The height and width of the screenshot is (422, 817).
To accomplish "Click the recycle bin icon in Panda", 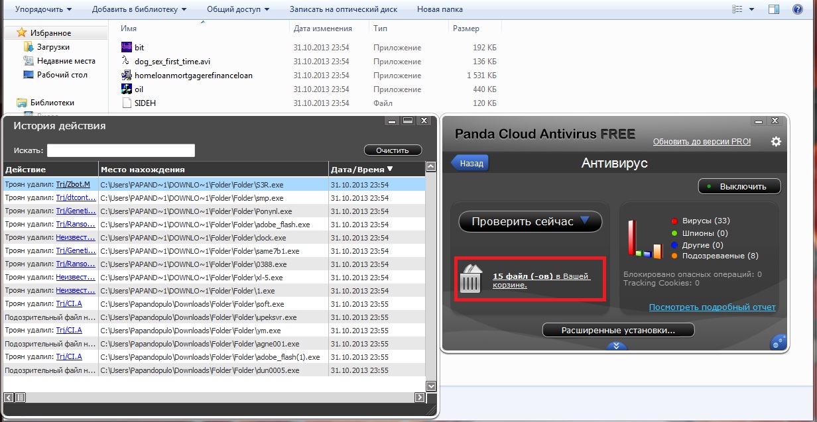I will [x=470, y=279].
